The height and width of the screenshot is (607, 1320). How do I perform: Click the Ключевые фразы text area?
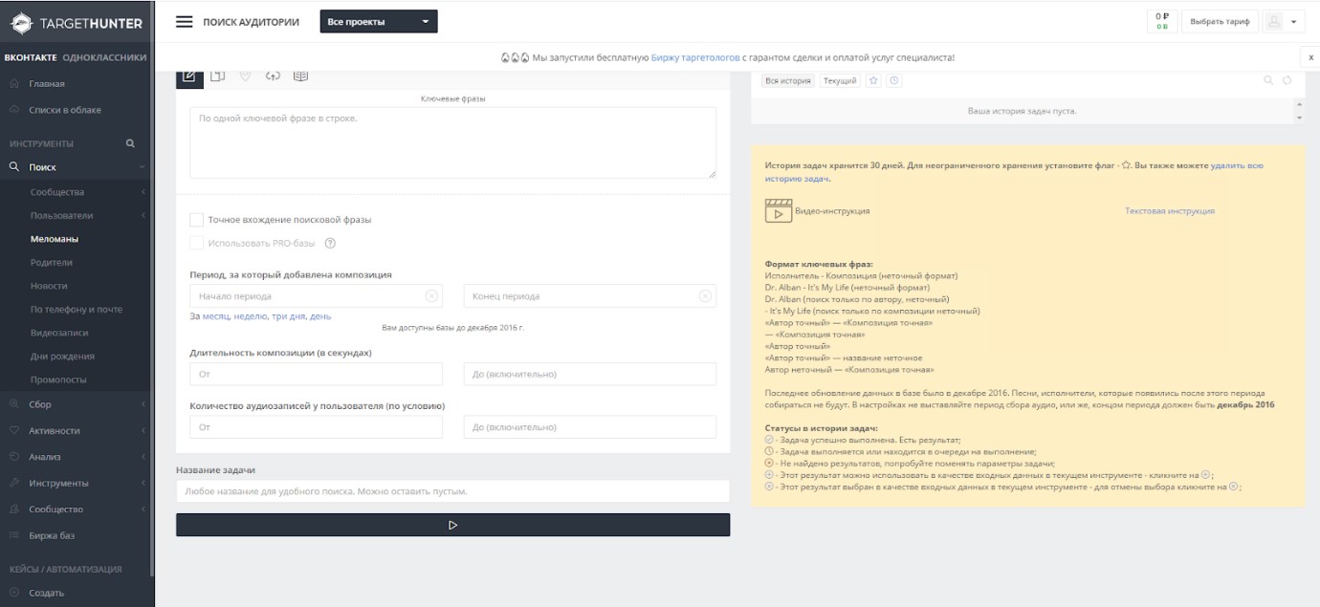pos(452,142)
